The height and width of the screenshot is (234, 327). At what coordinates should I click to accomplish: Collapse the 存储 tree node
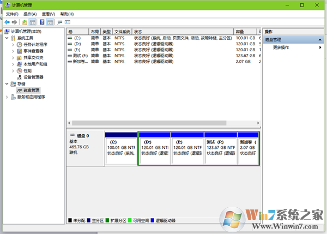6,83
